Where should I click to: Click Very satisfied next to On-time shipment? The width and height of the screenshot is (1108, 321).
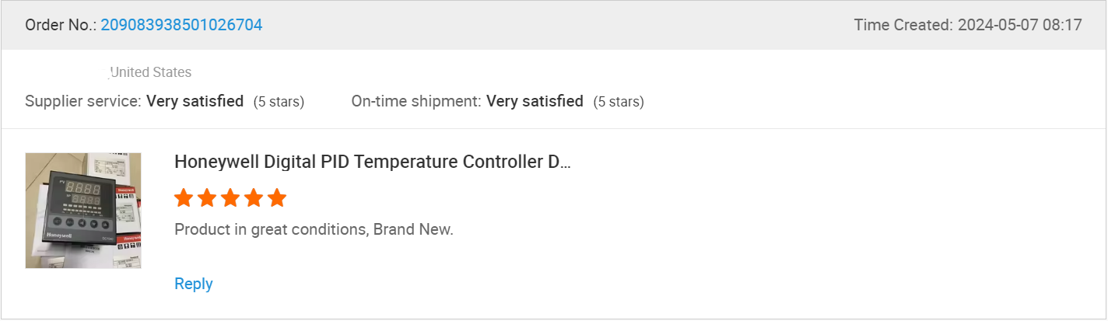click(535, 101)
